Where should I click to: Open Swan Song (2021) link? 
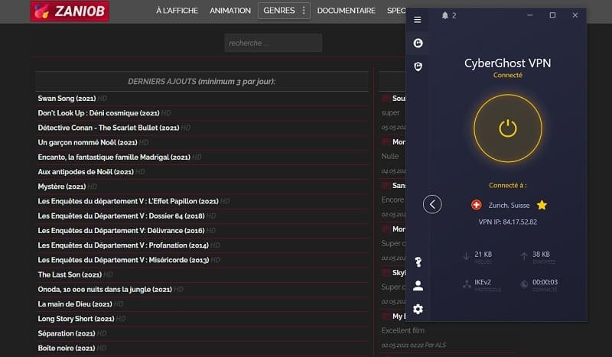[x=67, y=99]
